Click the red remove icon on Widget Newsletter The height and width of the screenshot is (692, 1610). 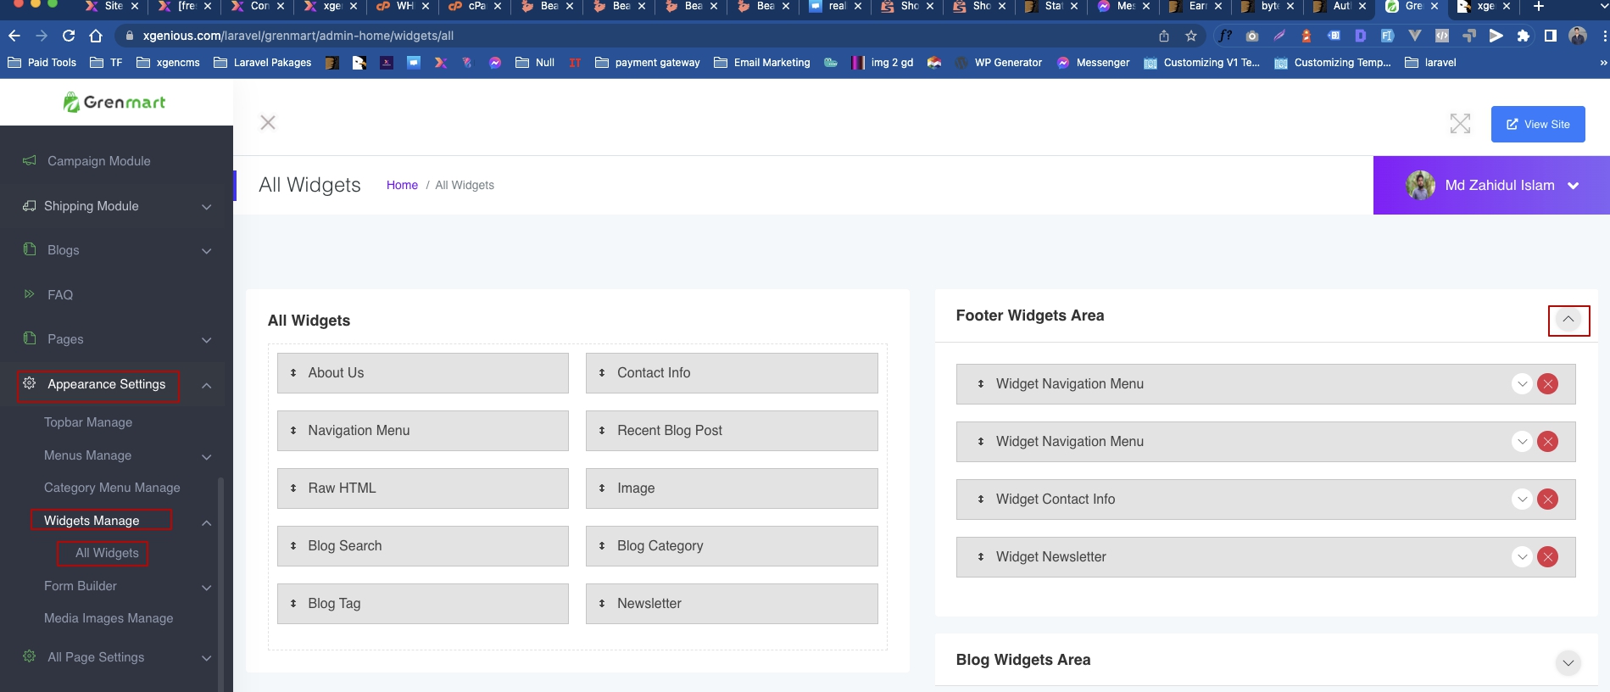pos(1547,557)
